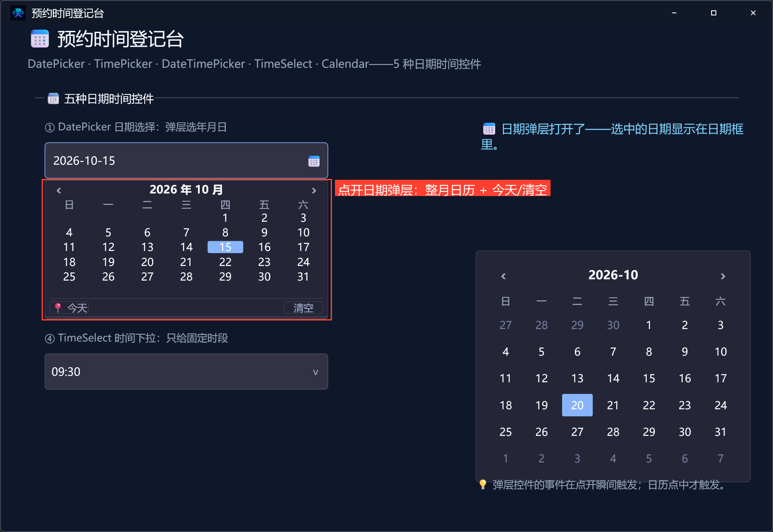Select greyed day 27 of previous month

[x=505, y=325]
